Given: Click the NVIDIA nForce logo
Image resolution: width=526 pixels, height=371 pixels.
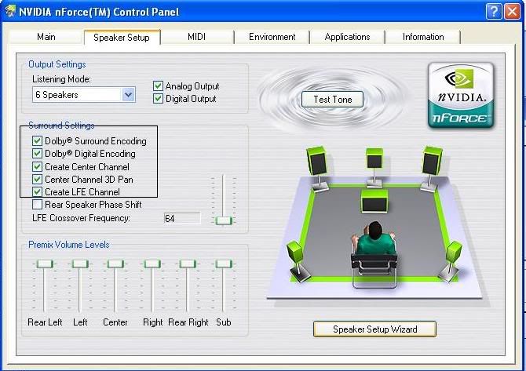Looking at the screenshot, I should pyautogui.click(x=460, y=96).
